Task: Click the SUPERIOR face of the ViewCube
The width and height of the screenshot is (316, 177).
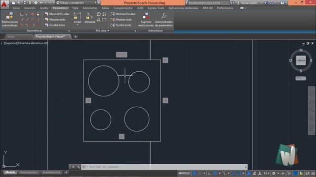Action: (x=301, y=60)
